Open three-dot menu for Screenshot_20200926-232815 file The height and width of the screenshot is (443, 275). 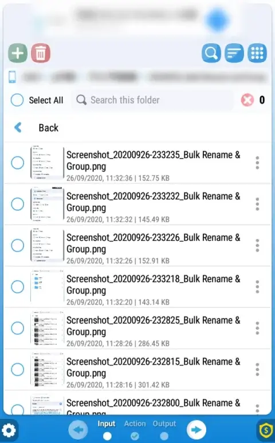click(257, 369)
